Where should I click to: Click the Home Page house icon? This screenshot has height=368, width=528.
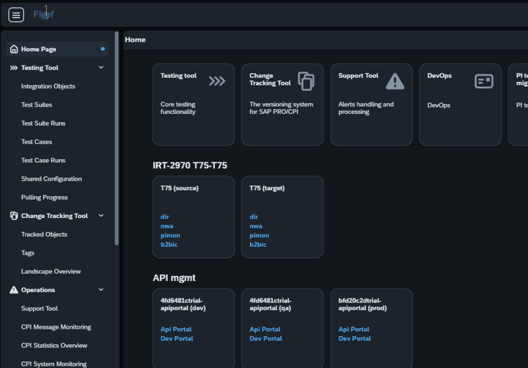point(14,49)
